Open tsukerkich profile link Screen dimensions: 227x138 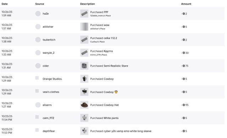click(49, 40)
